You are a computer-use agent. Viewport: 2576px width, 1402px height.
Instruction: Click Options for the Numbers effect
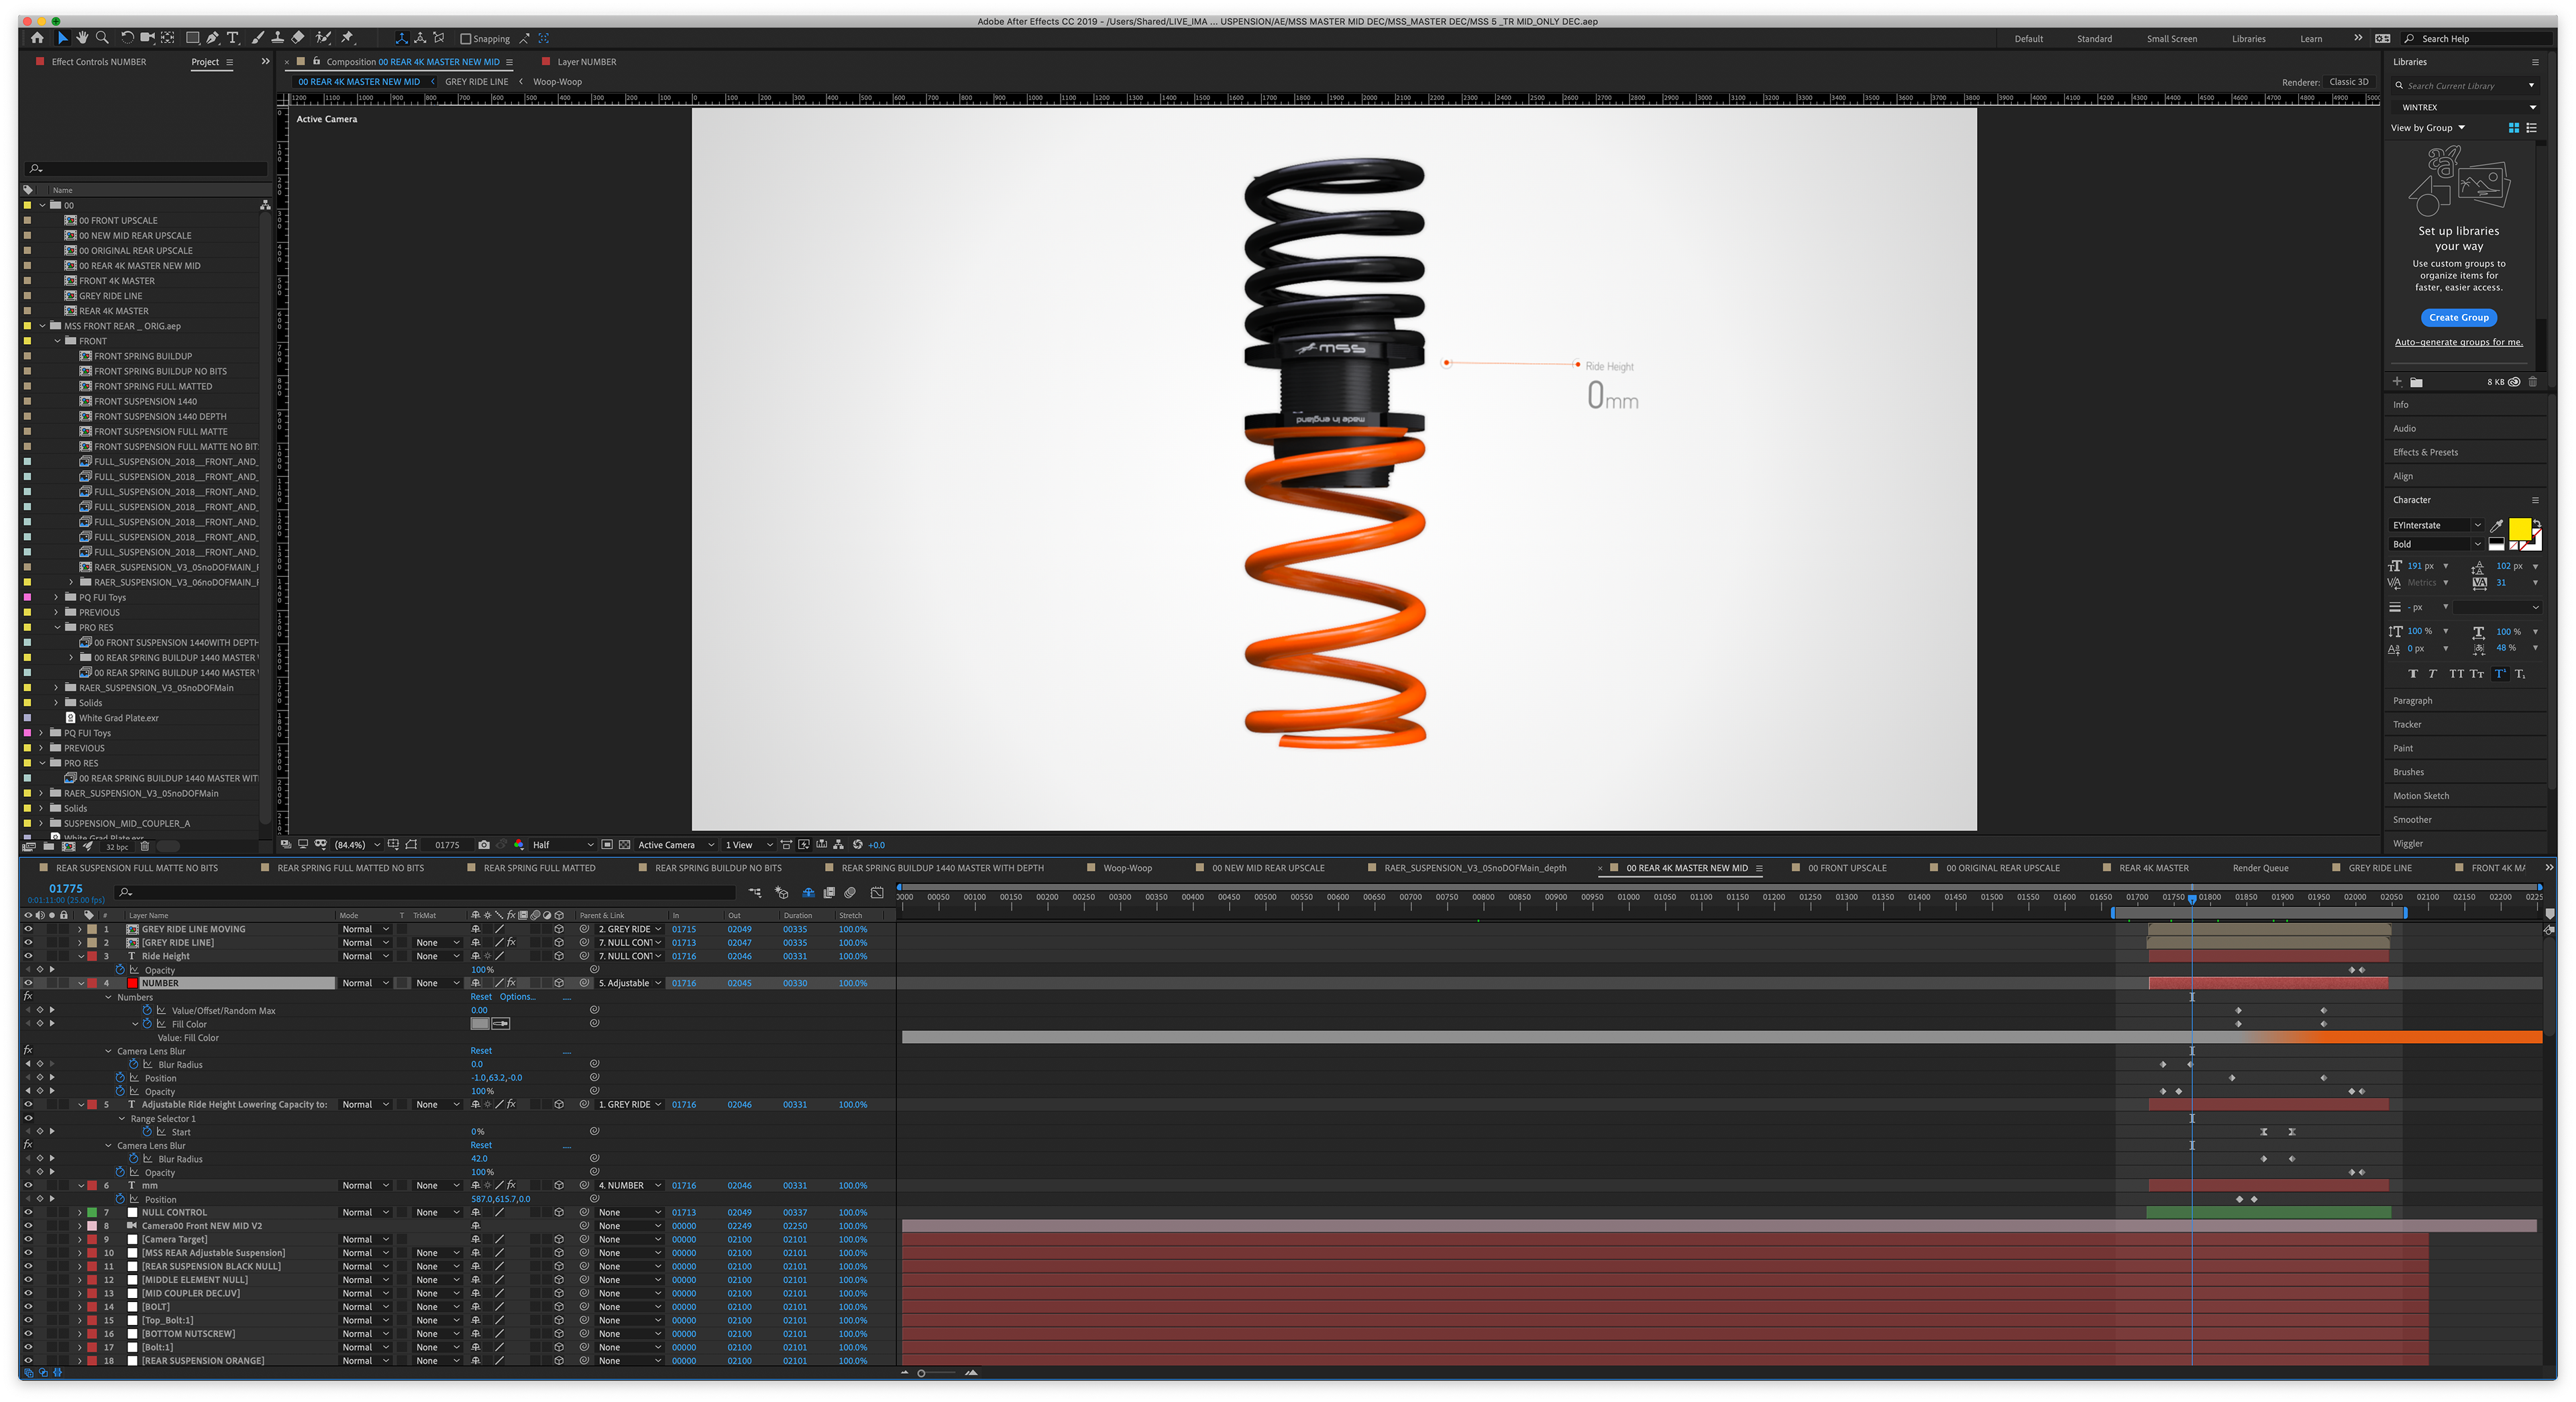click(517, 997)
